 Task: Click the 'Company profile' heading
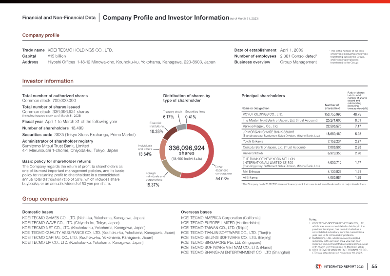pos(41,35)
